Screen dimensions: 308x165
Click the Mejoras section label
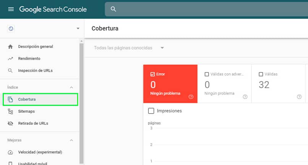click(x=15, y=140)
